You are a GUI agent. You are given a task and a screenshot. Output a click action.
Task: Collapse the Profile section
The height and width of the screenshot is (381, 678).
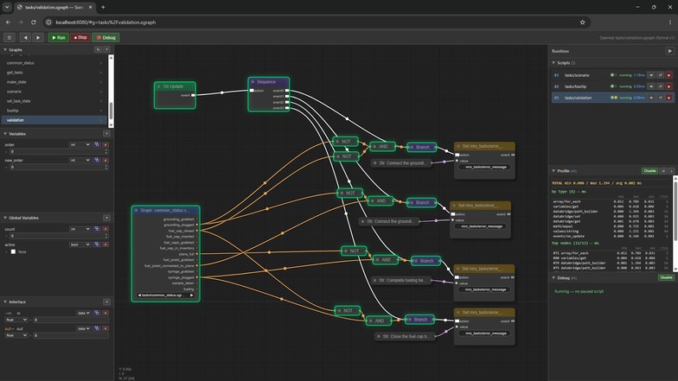pos(553,171)
